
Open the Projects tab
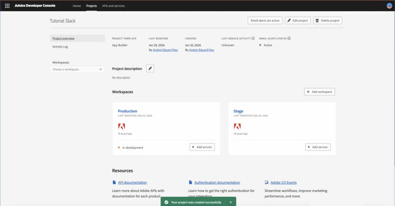[92, 6]
